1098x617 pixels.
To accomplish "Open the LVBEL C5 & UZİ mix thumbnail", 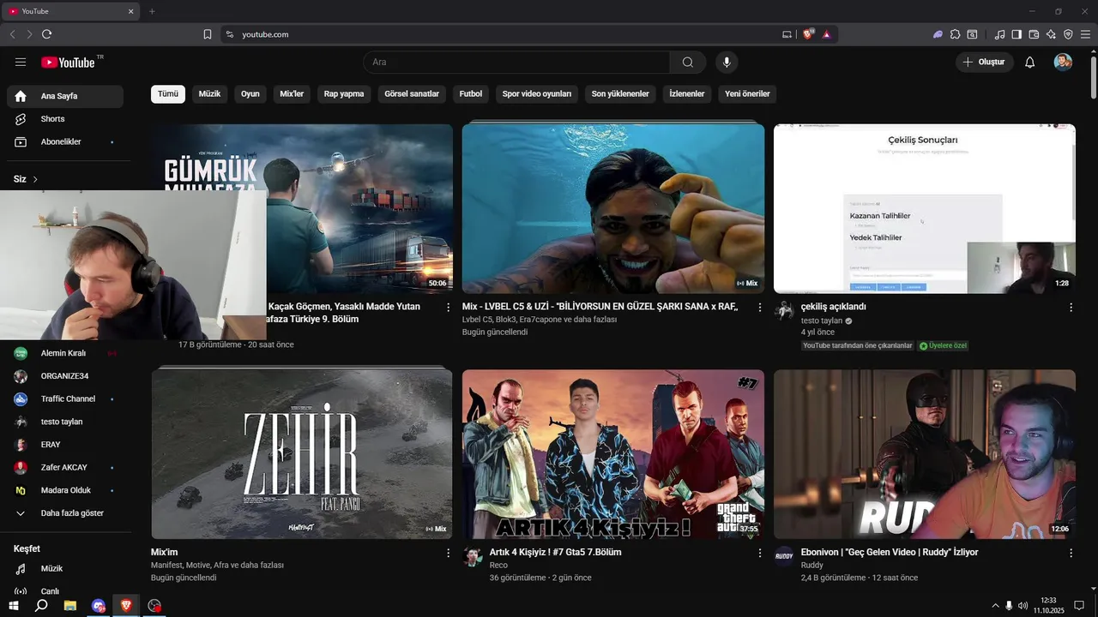I will tap(613, 209).
